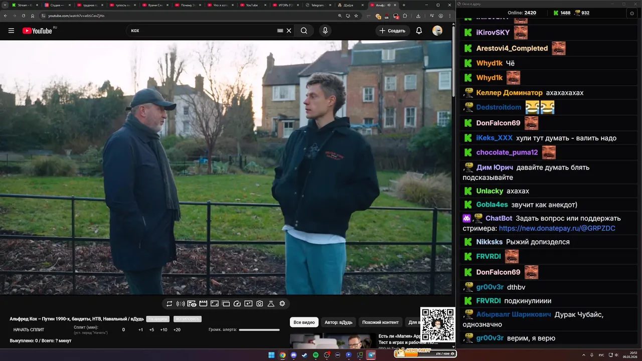Image resolution: width=642 pixels, height=361 pixels.
Task: Open Chrome from the taskbar
Action: pyautogui.click(x=282, y=355)
